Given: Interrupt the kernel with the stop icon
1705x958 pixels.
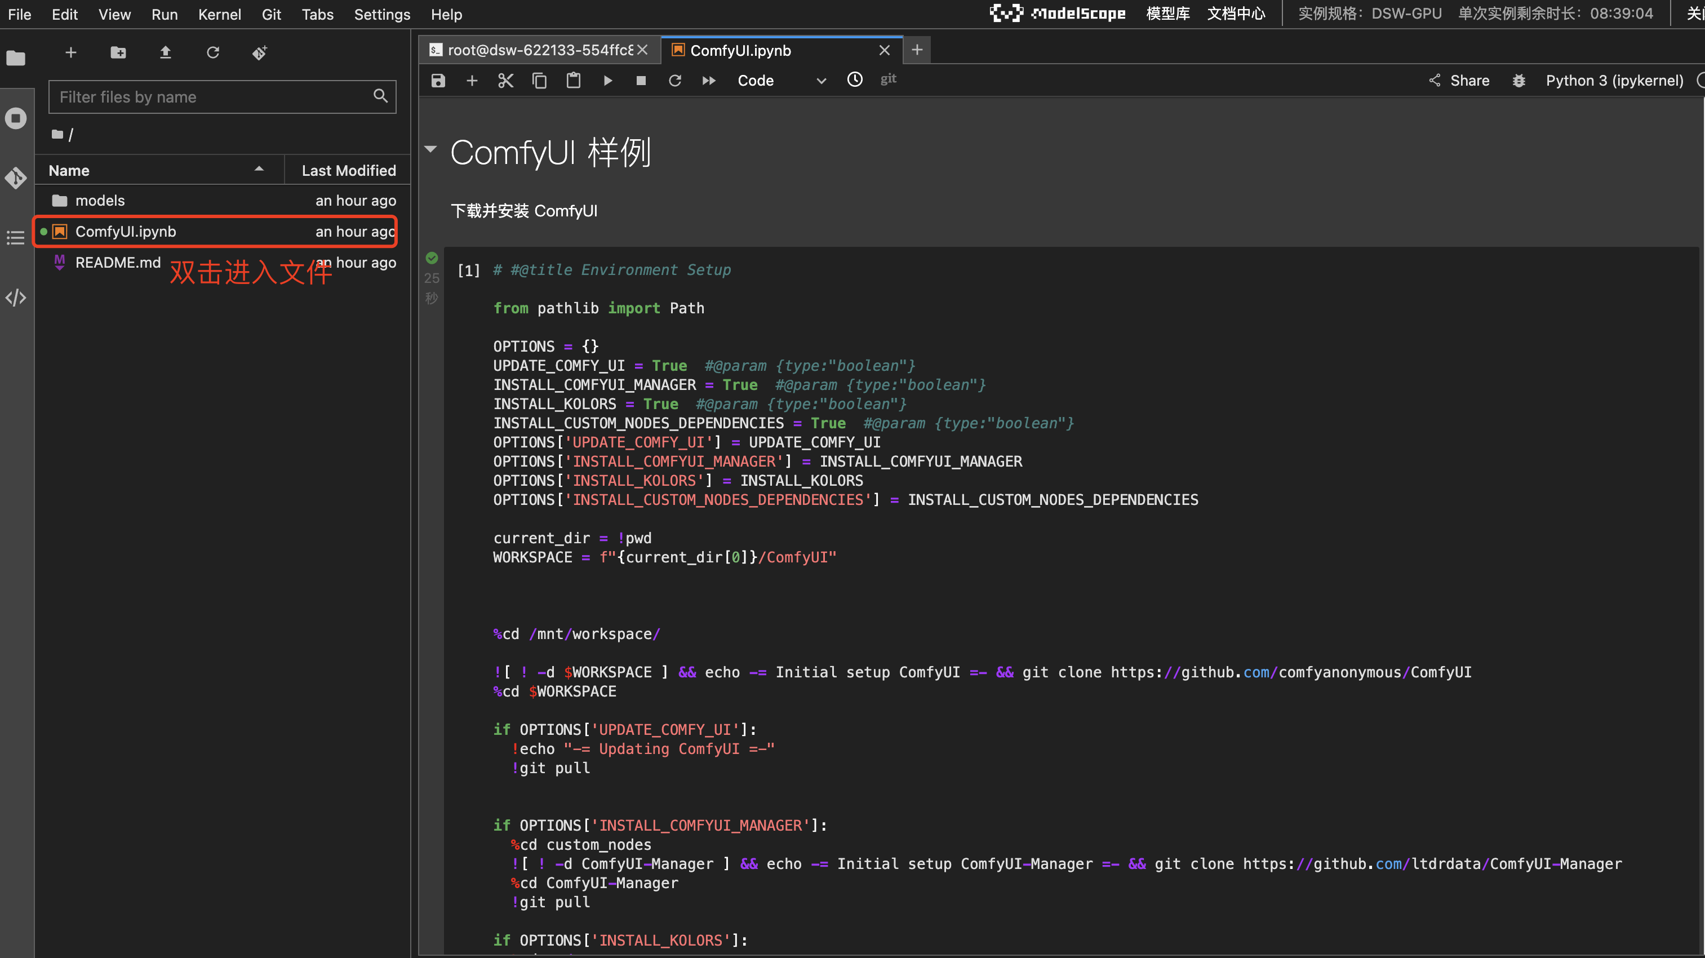Looking at the screenshot, I should 641,80.
